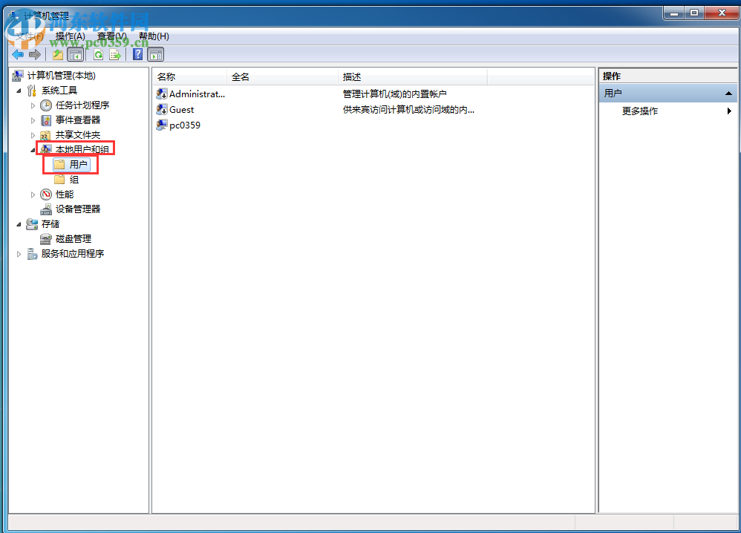Open 更多操作 in the actions pane
741x533 pixels.
640,111
